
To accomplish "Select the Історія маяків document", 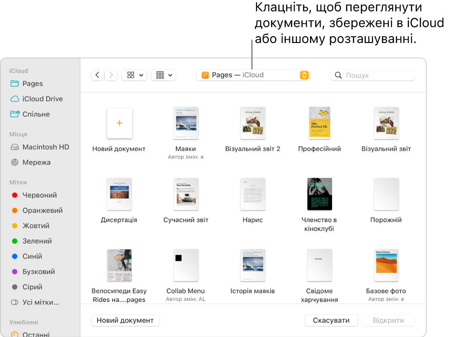I will 253,265.
